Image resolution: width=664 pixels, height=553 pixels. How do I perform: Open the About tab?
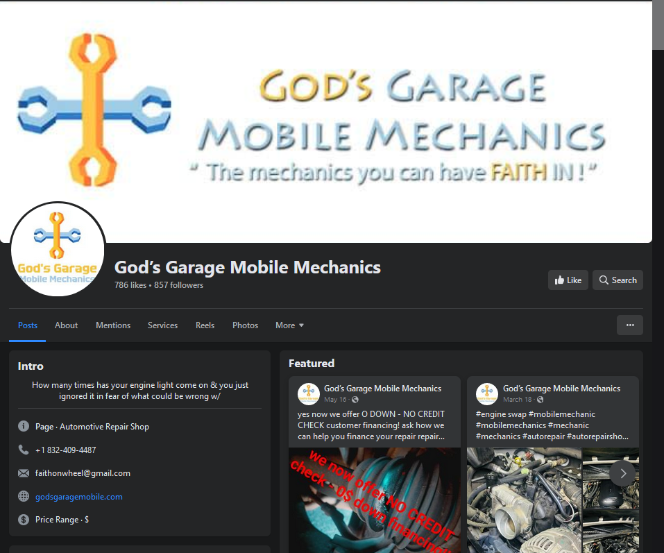coord(66,325)
